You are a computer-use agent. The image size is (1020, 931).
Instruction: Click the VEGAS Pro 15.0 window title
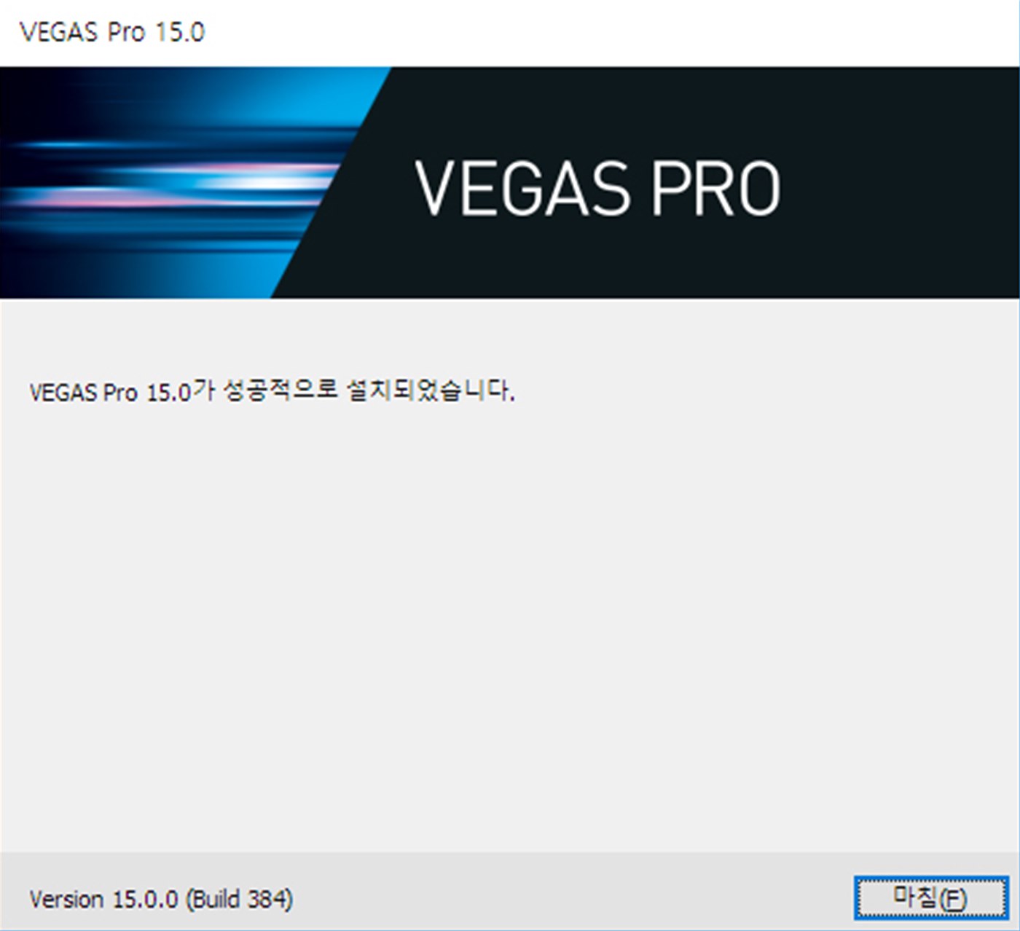point(112,32)
